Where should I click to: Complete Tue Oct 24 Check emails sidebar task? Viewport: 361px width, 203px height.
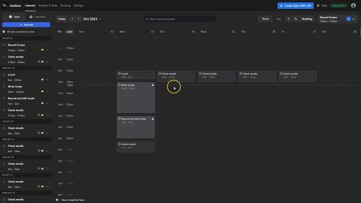click(x=4, y=128)
